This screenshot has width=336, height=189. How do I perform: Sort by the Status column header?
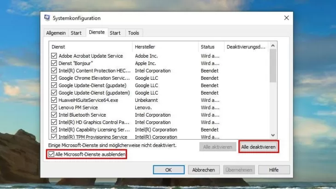pos(211,47)
